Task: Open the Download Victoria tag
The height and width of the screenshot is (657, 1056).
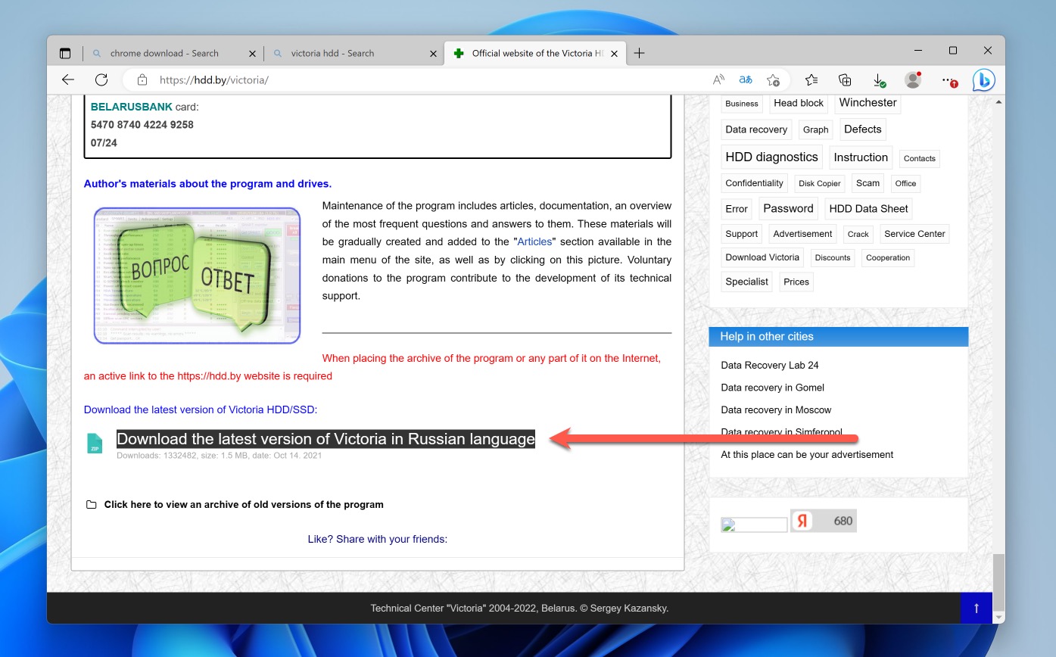Action: pyautogui.click(x=762, y=257)
